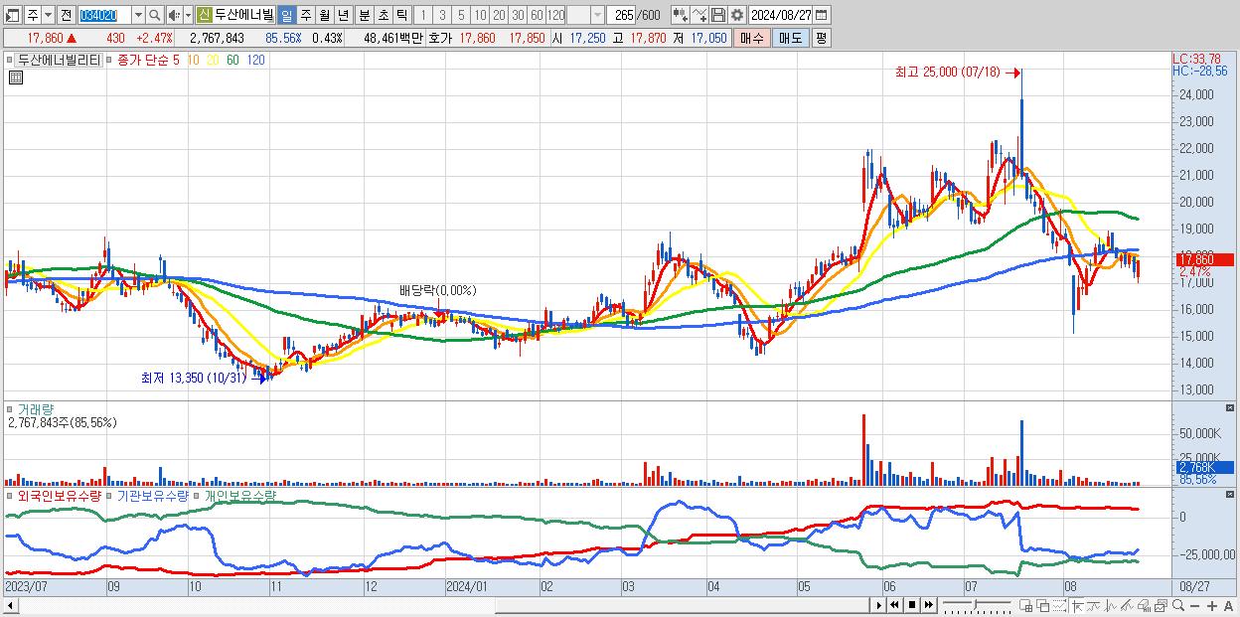The height and width of the screenshot is (617, 1240).
Task: Open the calendar date picker icon
Action: pyautogui.click(x=824, y=15)
